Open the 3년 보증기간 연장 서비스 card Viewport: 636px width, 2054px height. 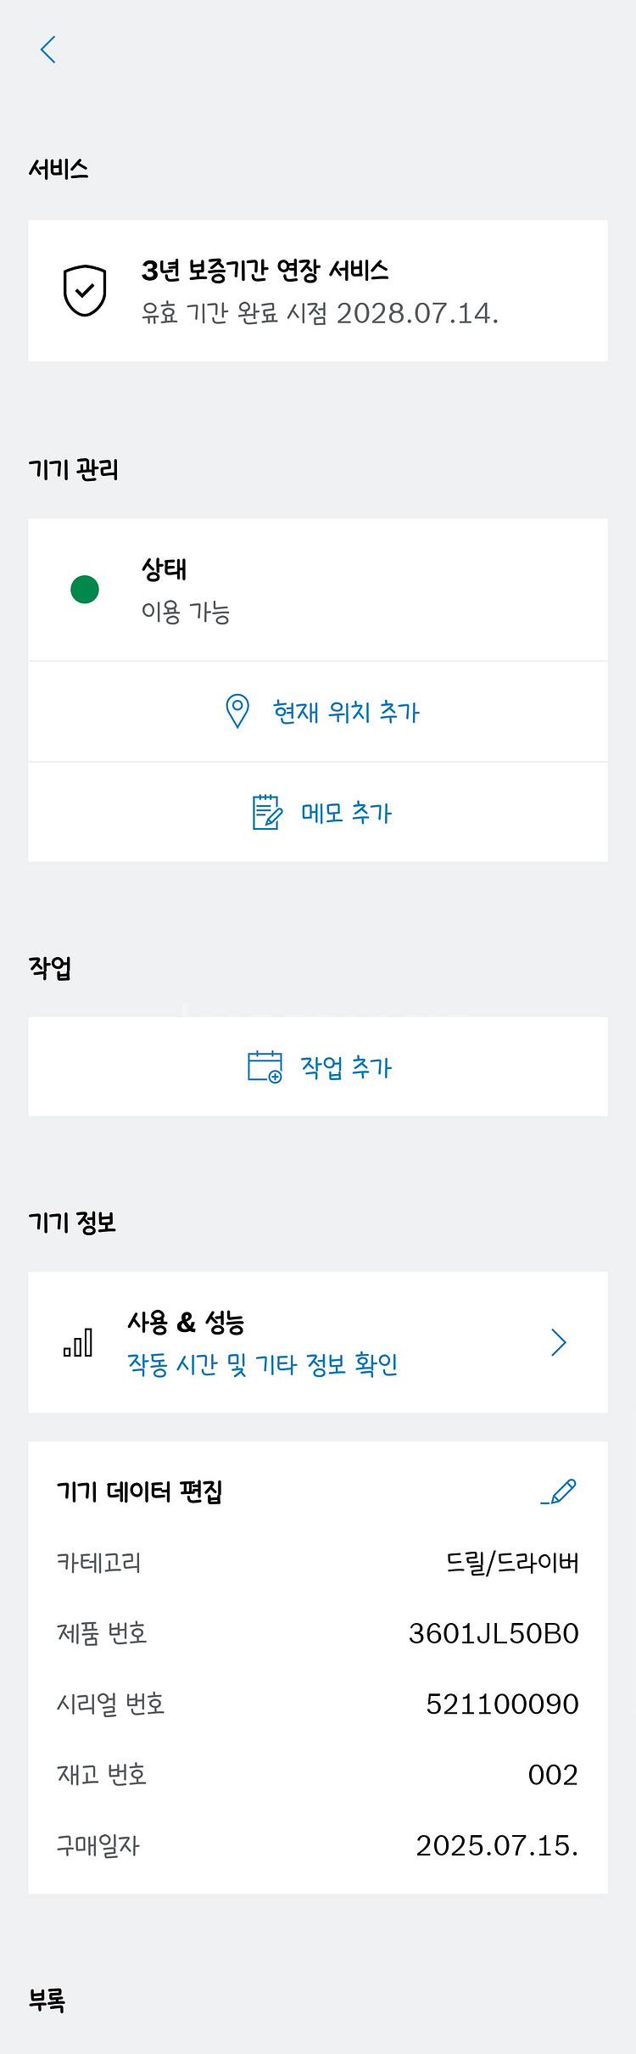tap(318, 291)
